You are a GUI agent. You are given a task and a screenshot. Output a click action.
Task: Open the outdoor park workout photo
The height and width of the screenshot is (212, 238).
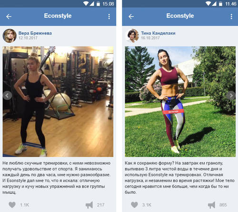(180, 101)
